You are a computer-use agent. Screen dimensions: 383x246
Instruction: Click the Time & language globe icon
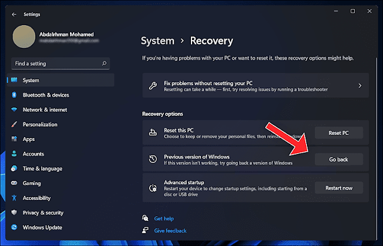[x=14, y=168]
